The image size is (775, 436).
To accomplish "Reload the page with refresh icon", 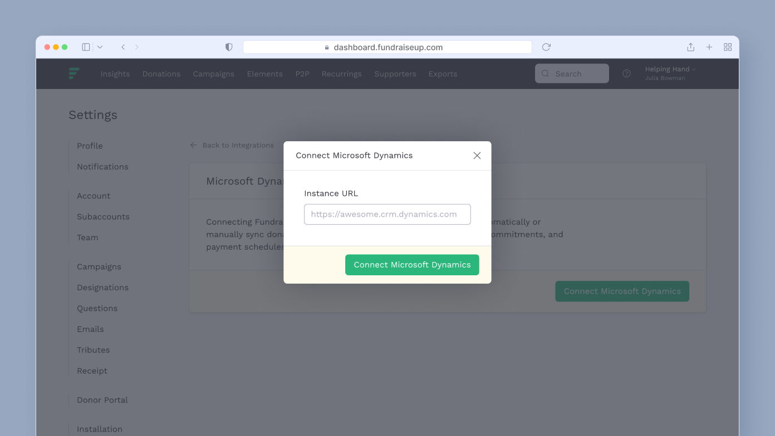I will point(546,47).
